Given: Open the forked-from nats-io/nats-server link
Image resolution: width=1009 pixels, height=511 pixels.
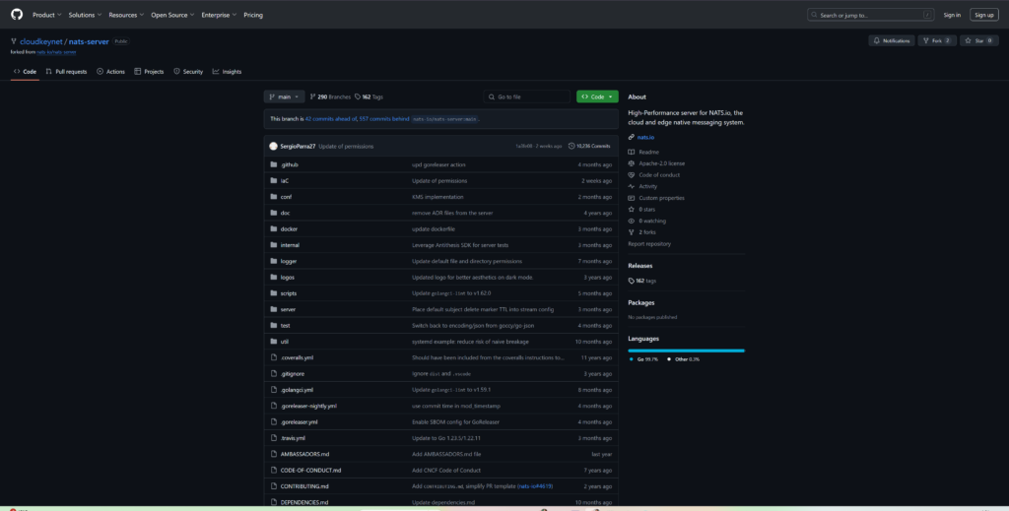Looking at the screenshot, I should [x=56, y=51].
